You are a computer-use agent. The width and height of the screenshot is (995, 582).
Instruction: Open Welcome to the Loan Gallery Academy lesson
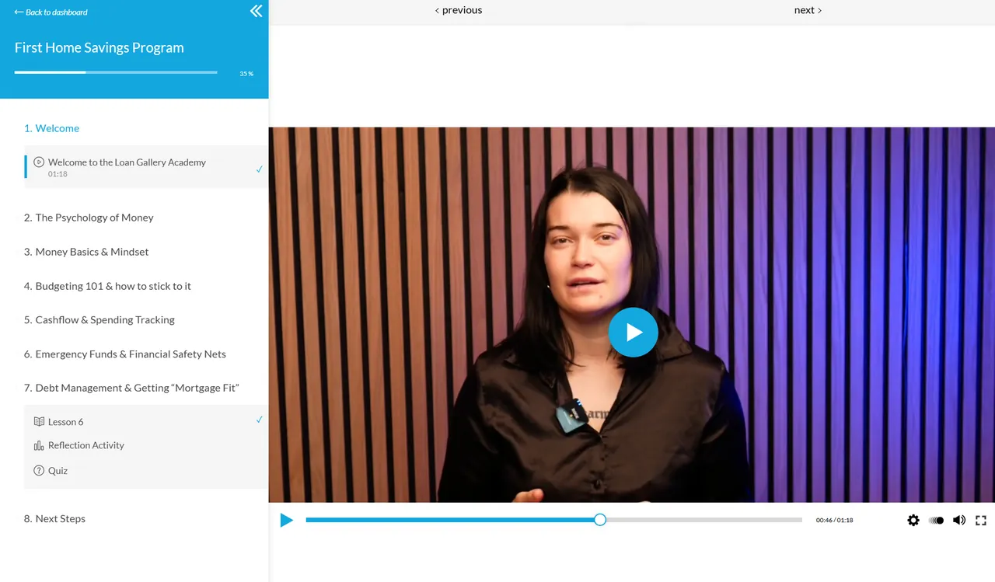pos(145,167)
